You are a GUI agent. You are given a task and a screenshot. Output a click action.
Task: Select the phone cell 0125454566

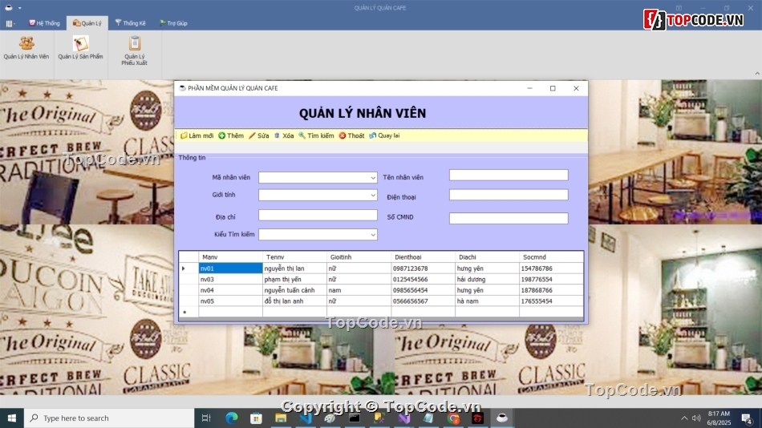[x=423, y=280]
